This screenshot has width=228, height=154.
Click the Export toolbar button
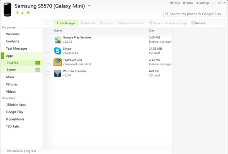[x=107, y=23]
